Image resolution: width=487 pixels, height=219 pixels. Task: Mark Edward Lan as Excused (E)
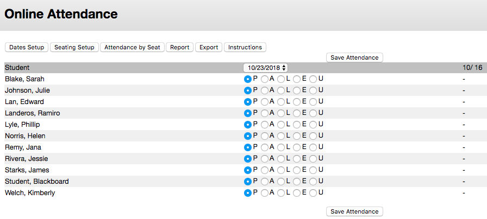(x=297, y=102)
